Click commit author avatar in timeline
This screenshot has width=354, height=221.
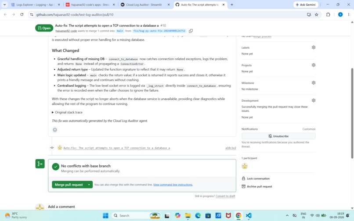[x=60, y=147]
